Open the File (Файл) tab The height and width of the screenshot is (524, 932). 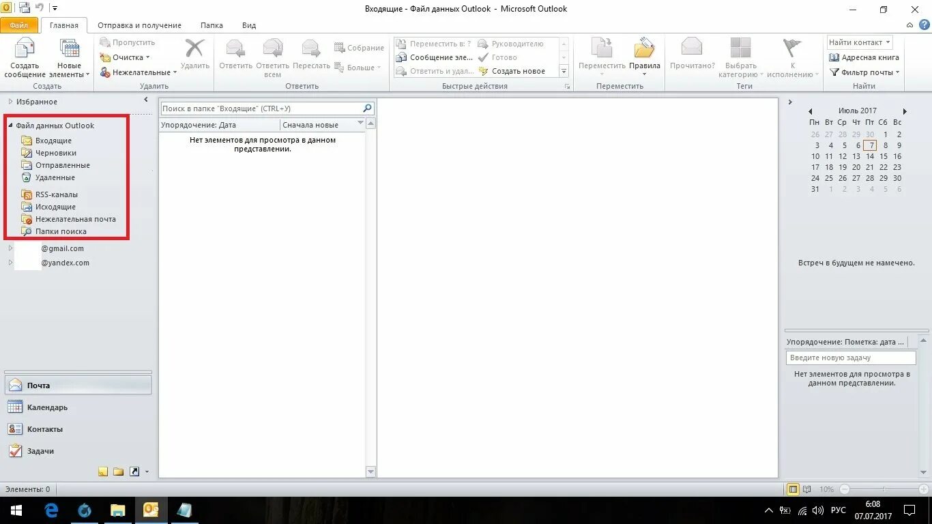pos(19,25)
